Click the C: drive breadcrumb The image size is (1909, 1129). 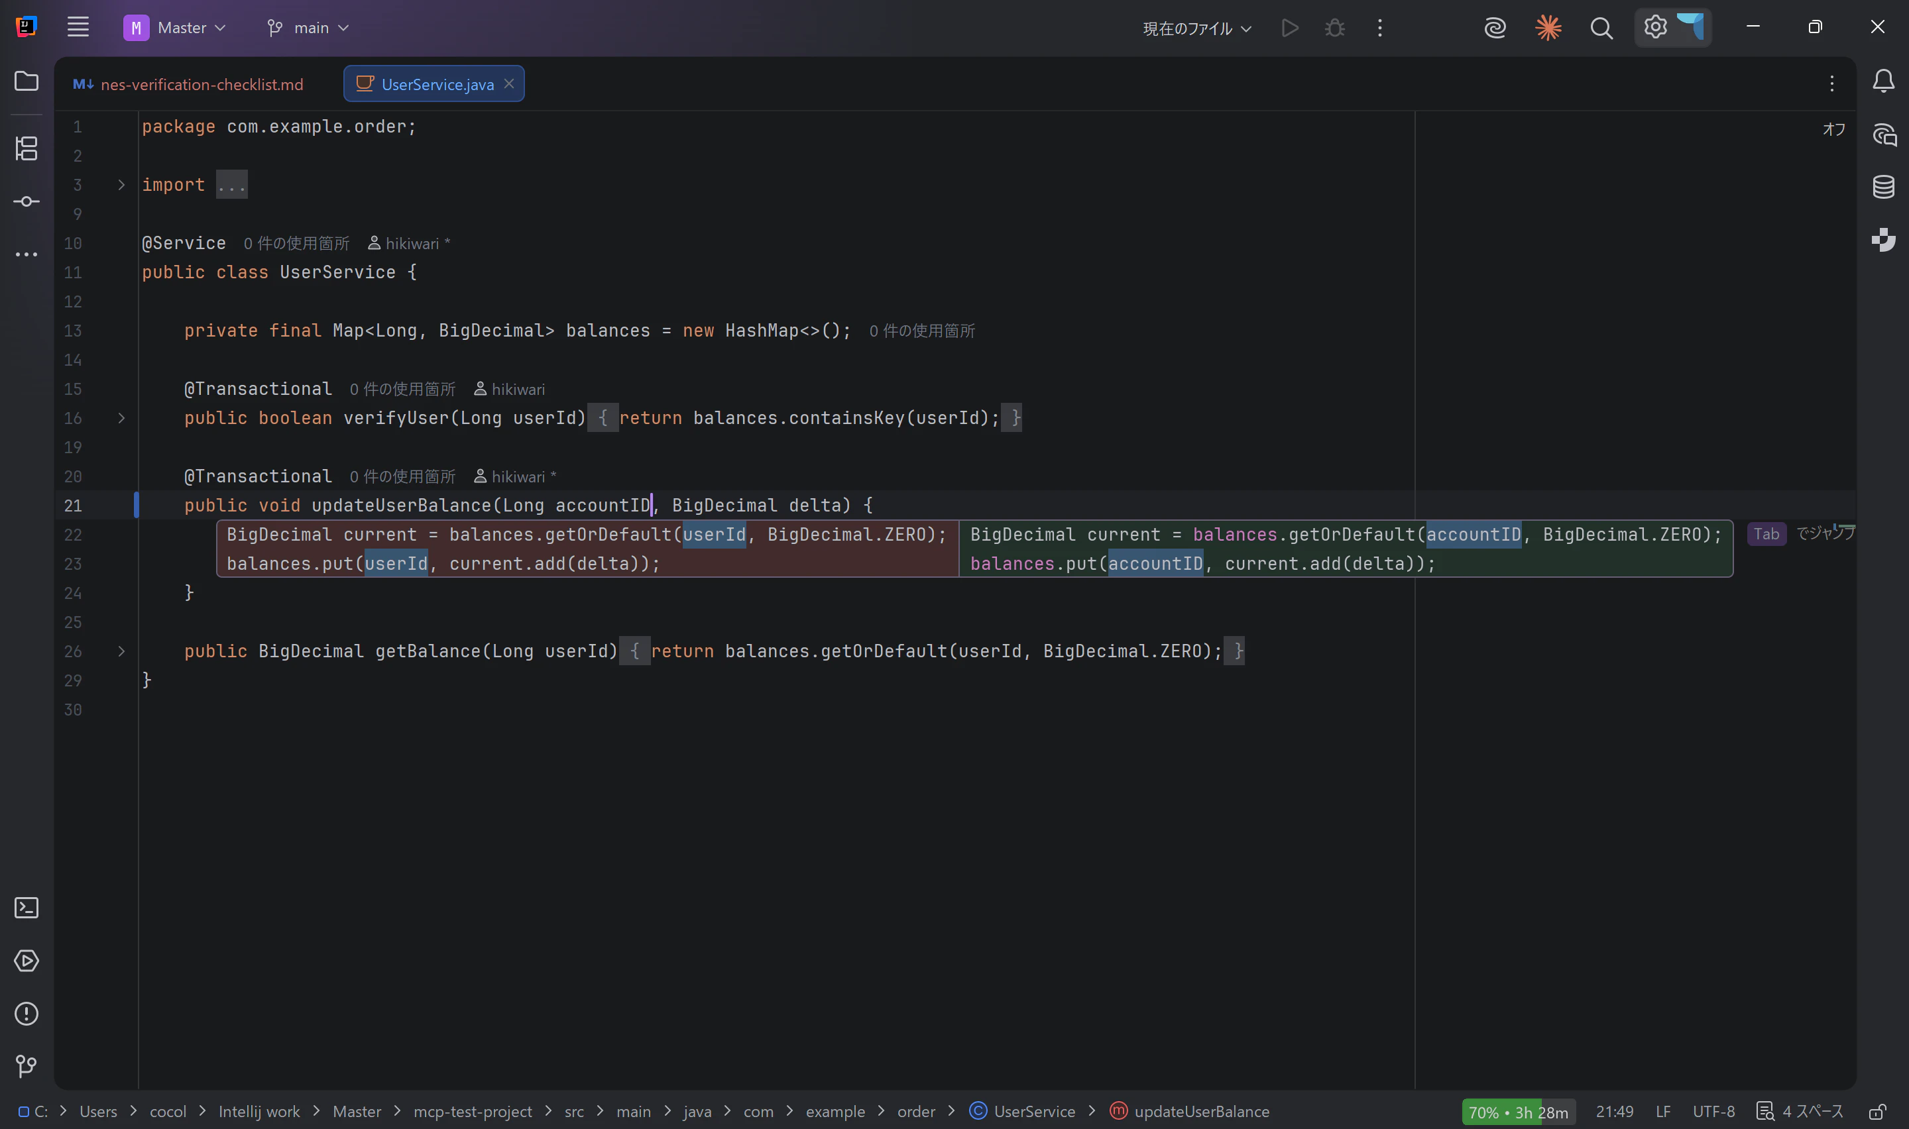click(x=34, y=1112)
